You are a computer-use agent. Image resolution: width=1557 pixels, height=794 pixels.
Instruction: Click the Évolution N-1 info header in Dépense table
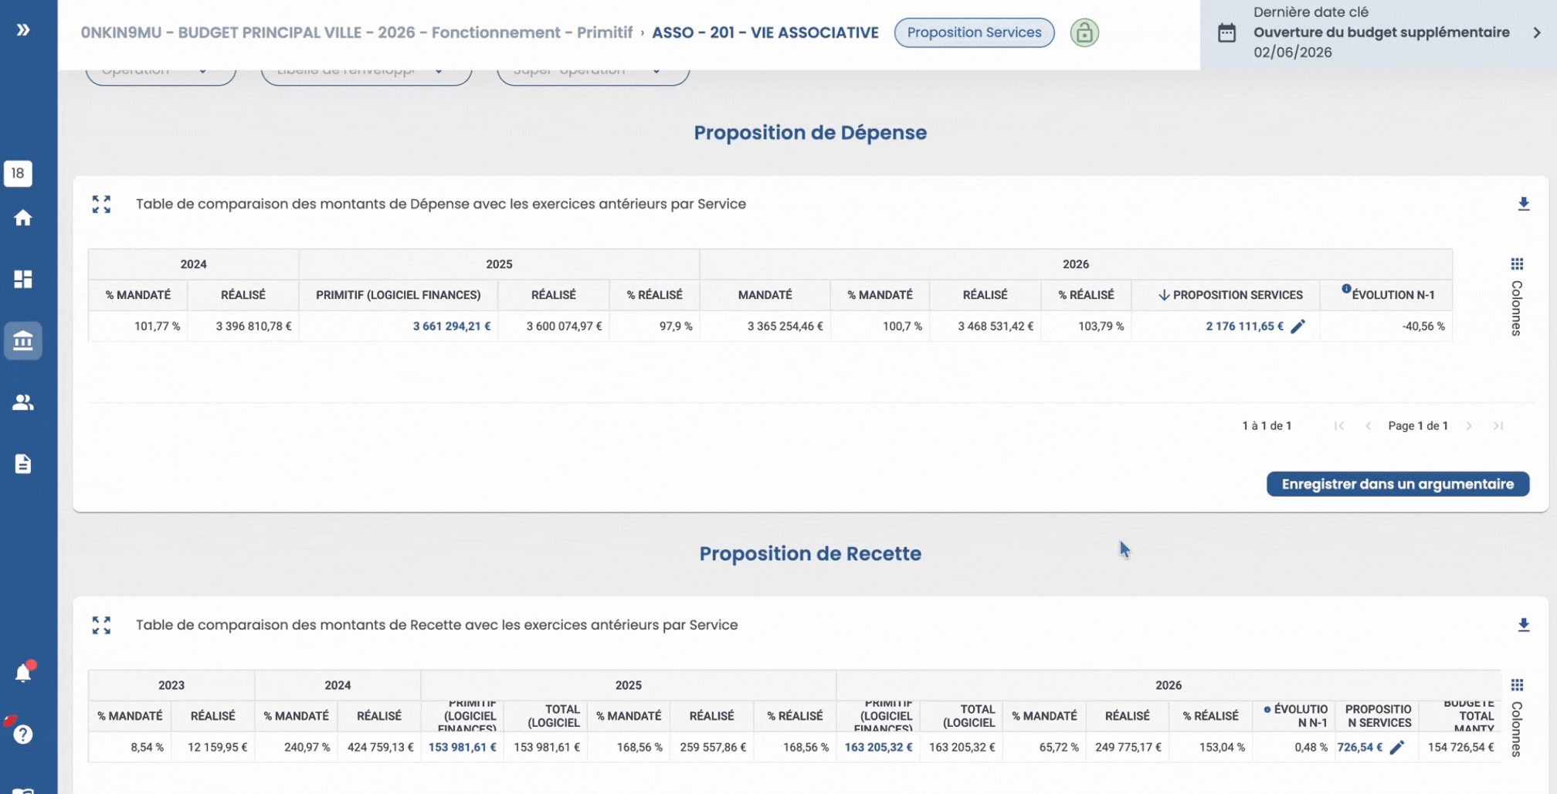point(1388,294)
